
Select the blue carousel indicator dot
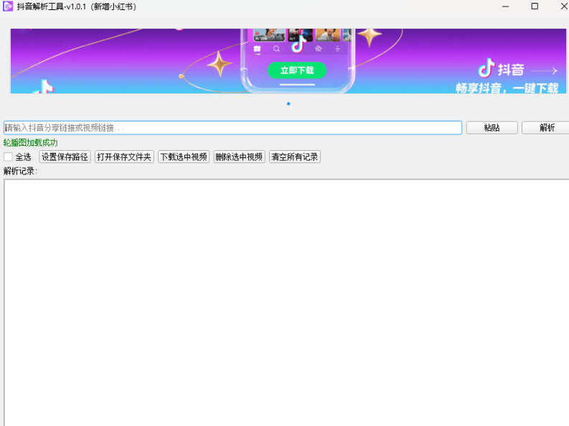[288, 104]
